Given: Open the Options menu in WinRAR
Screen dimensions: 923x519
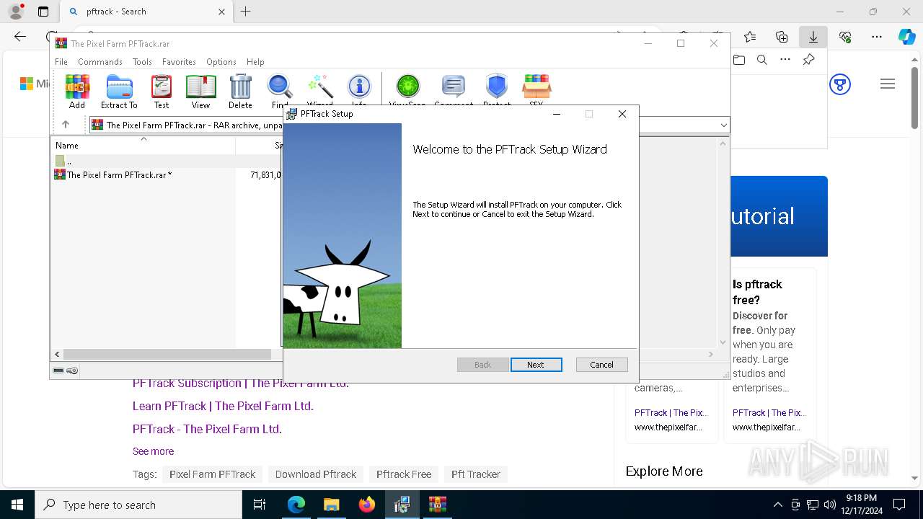Looking at the screenshot, I should [221, 62].
